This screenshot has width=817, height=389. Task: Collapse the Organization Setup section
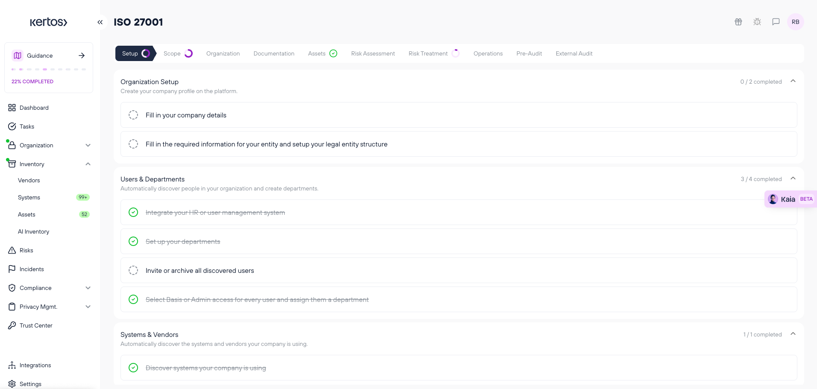[x=793, y=81]
